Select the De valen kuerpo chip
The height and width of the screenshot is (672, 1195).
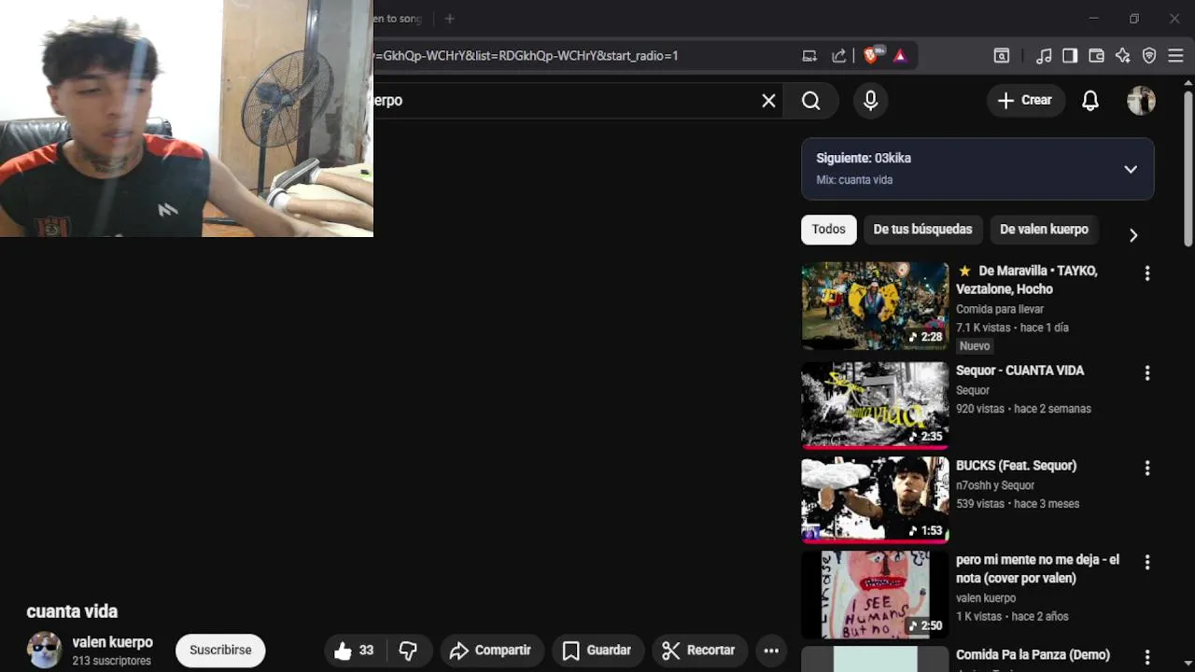(x=1044, y=230)
